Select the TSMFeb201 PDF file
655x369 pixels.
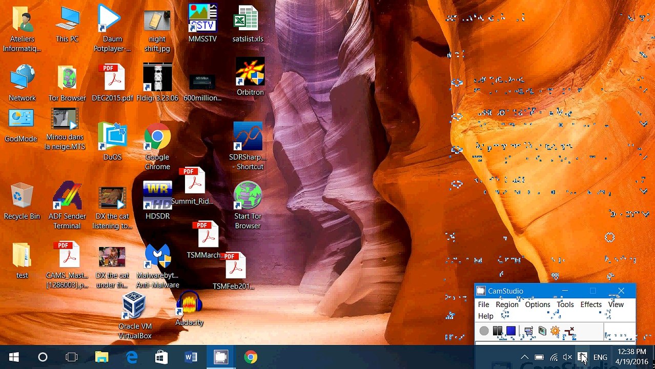click(x=234, y=272)
